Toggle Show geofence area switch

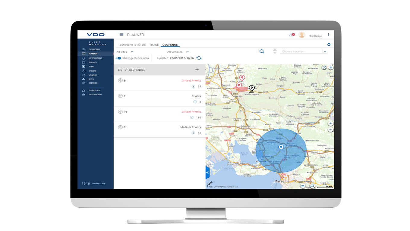(x=118, y=58)
